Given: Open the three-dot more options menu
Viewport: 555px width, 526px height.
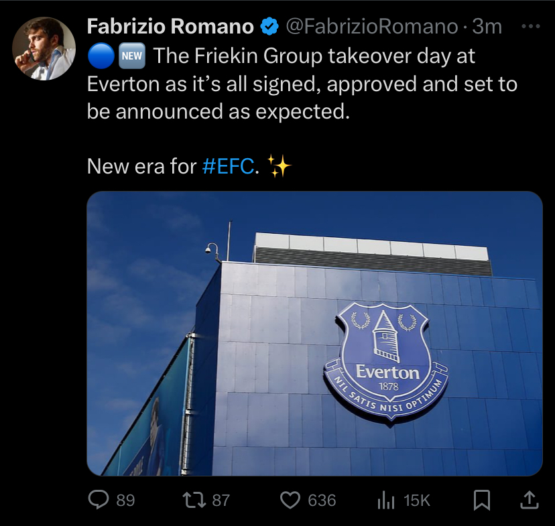Looking at the screenshot, I should click(x=530, y=27).
